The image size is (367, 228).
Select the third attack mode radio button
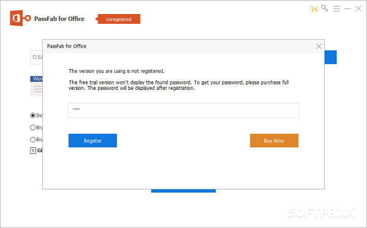(x=33, y=139)
